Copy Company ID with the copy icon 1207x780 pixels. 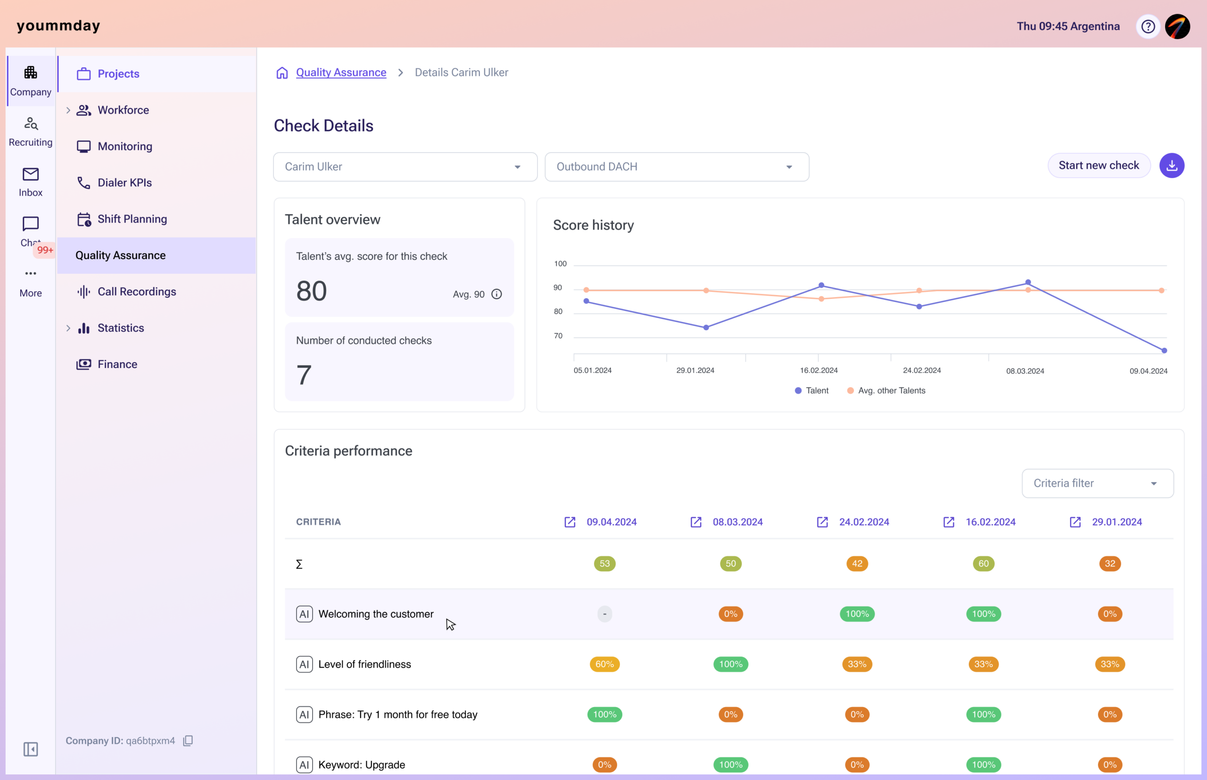coord(188,740)
